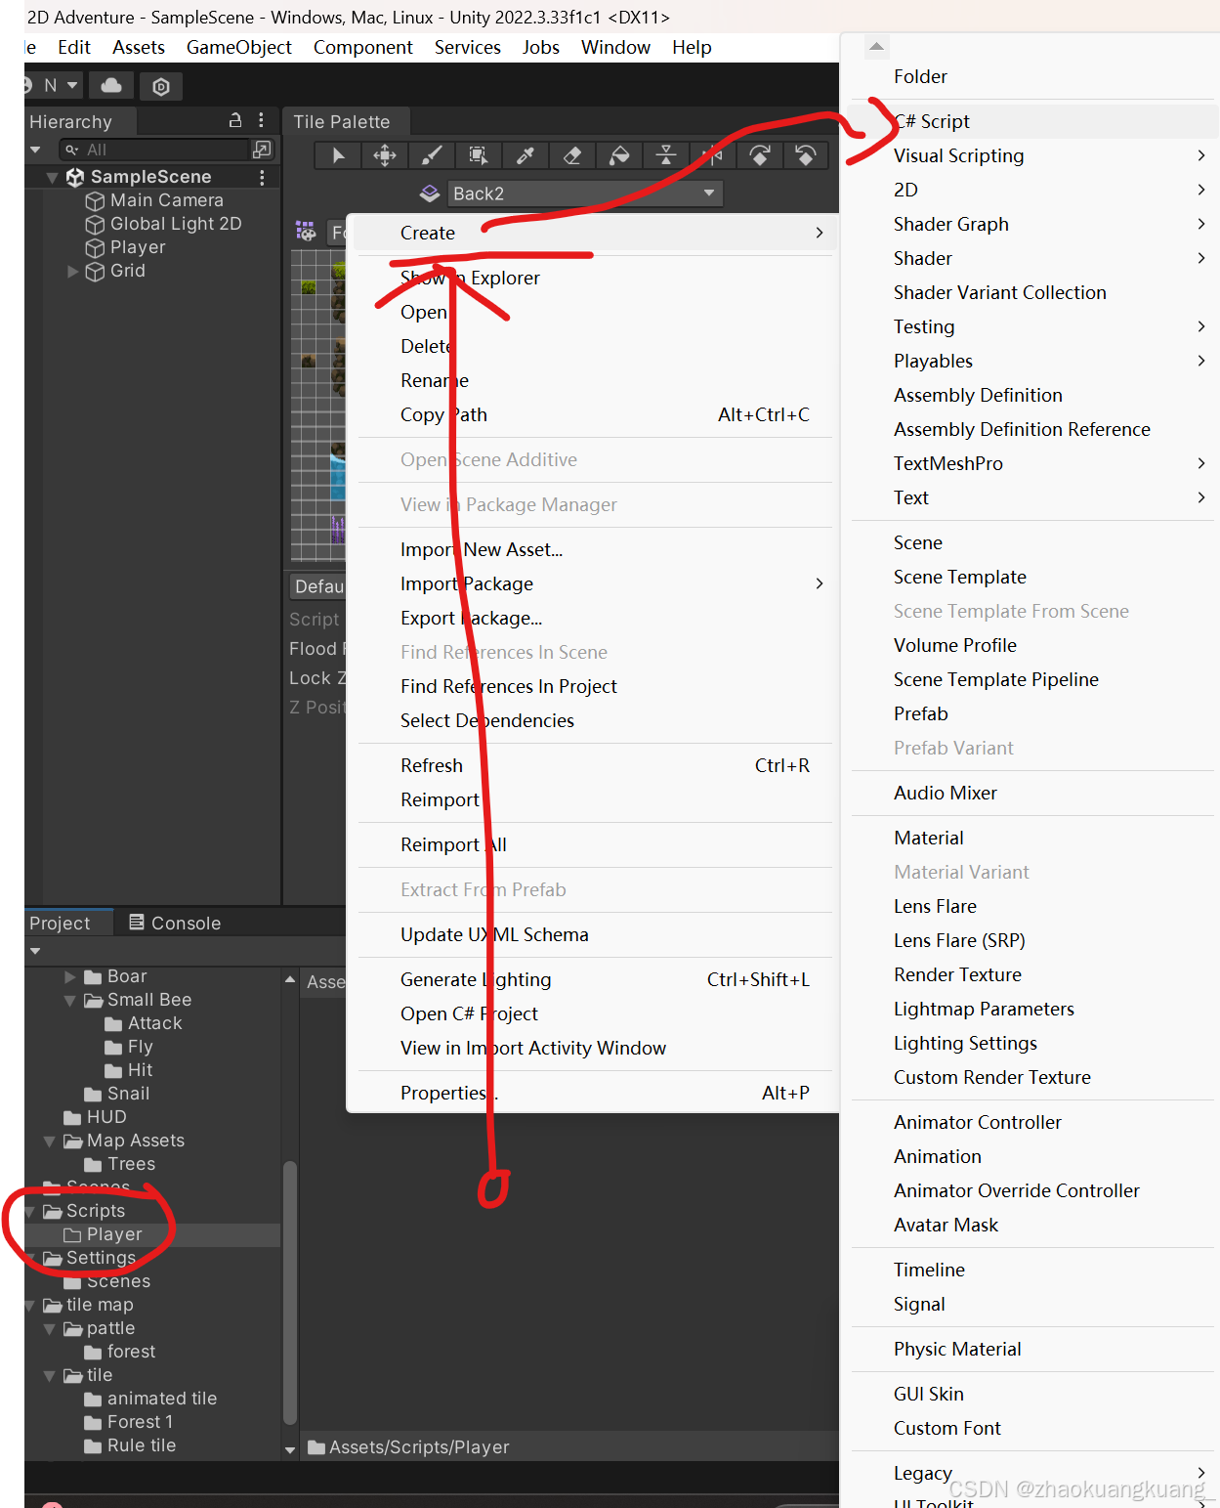Click the Project folder tree scrollbar
This screenshot has height=1508, width=1220.
[x=289, y=1291]
